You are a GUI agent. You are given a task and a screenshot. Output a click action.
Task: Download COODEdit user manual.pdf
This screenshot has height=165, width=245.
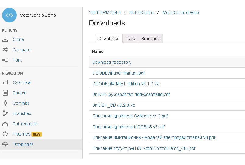[118, 73]
